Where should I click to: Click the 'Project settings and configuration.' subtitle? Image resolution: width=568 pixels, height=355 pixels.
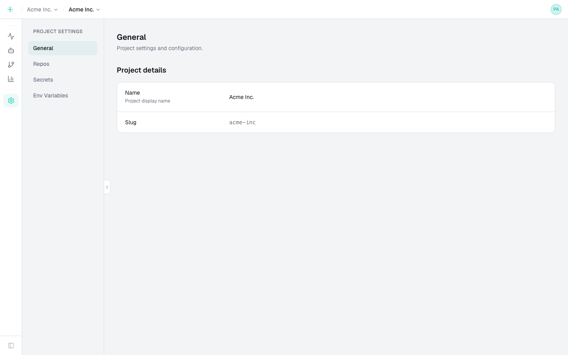[x=160, y=48]
